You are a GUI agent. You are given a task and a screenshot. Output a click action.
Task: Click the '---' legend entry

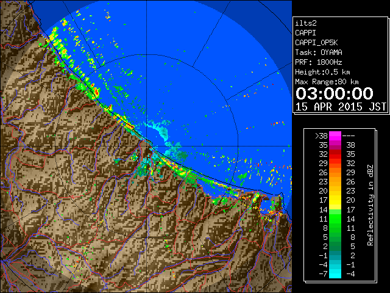click(x=349, y=136)
